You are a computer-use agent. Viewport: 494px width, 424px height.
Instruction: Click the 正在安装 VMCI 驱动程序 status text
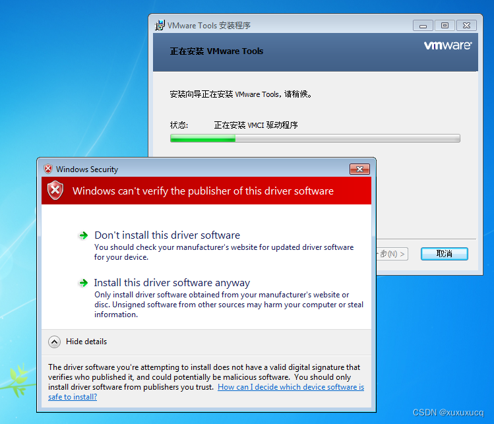click(256, 125)
